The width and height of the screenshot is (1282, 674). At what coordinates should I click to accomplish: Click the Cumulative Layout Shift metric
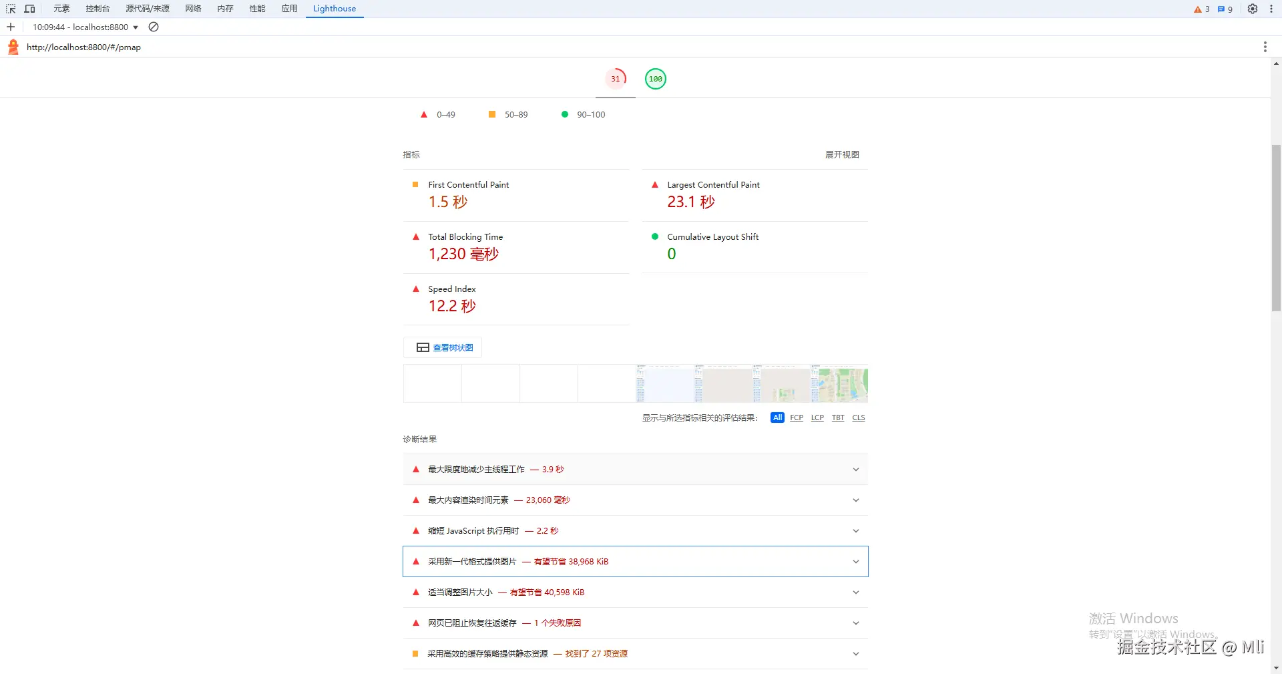point(755,247)
